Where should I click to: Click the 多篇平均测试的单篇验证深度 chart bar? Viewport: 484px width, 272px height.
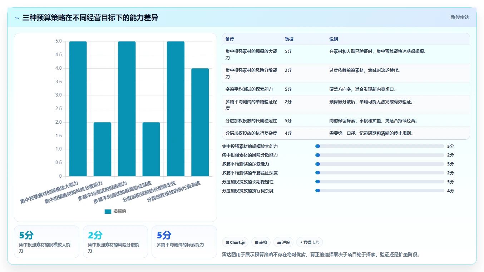coord(151,149)
